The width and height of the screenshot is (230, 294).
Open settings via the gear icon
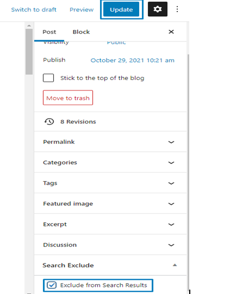pyautogui.click(x=158, y=9)
